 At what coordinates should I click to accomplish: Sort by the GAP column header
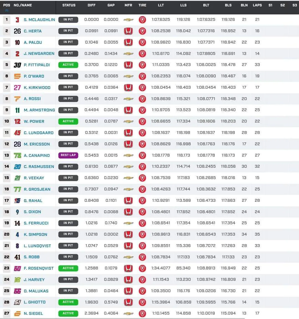[x=111, y=5]
